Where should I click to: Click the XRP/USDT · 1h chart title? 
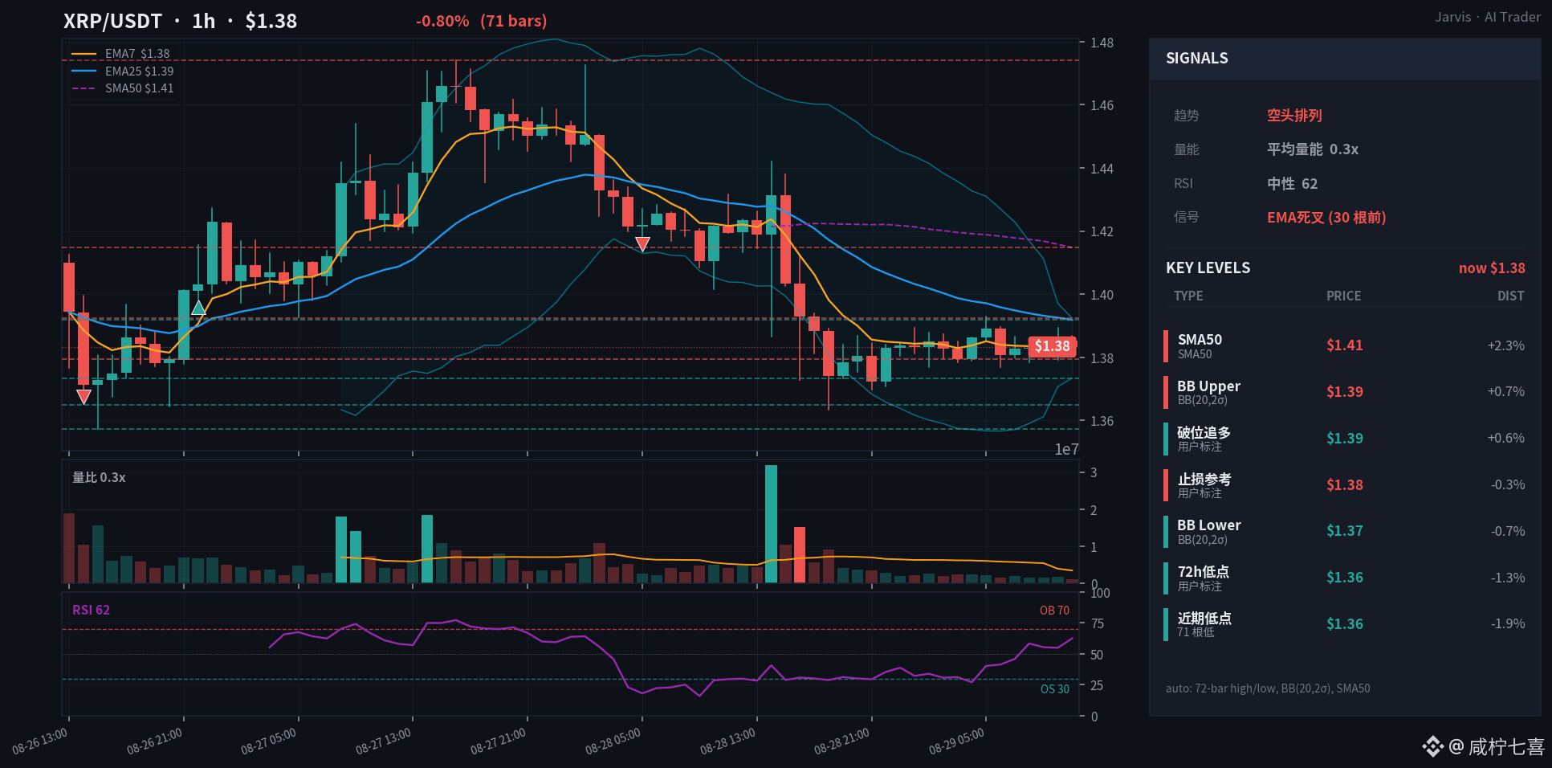(180, 21)
